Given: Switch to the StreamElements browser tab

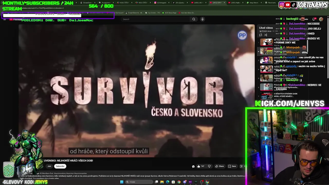Looking at the screenshot, I should 87,3.
